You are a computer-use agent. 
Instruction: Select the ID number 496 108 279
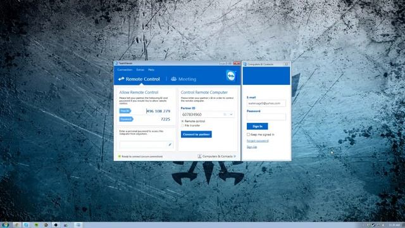158,111
